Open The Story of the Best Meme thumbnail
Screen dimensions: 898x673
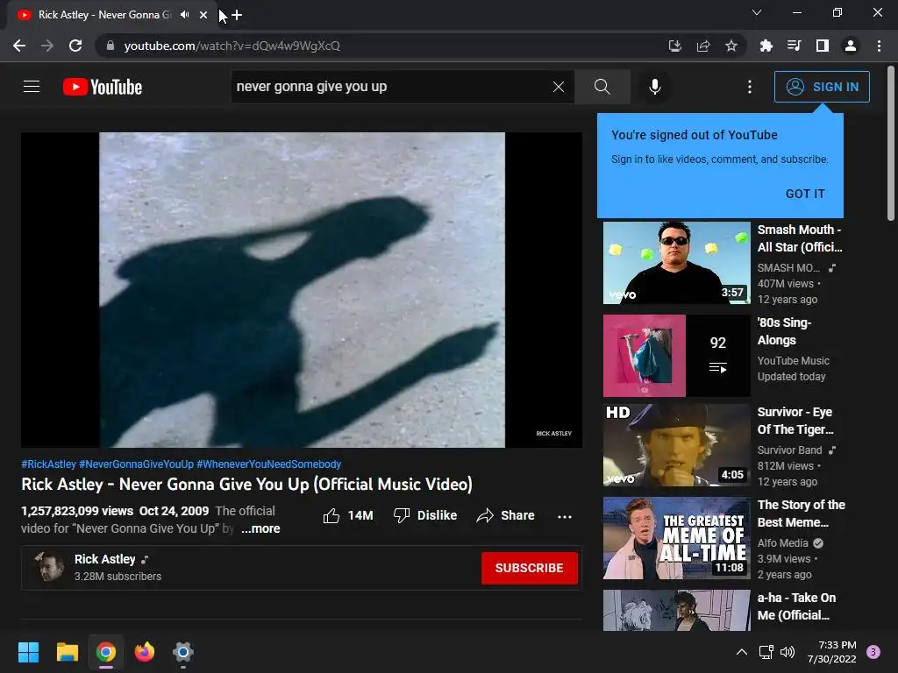coord(676,538)
